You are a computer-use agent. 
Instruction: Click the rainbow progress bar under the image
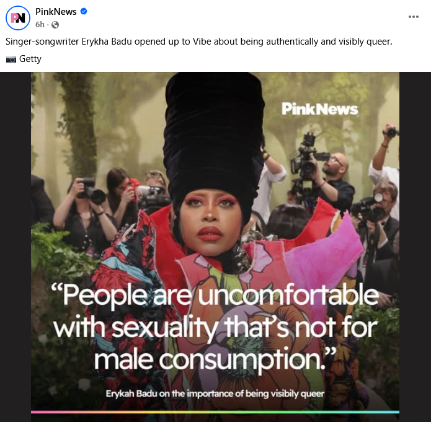click(x=215, y=412)
